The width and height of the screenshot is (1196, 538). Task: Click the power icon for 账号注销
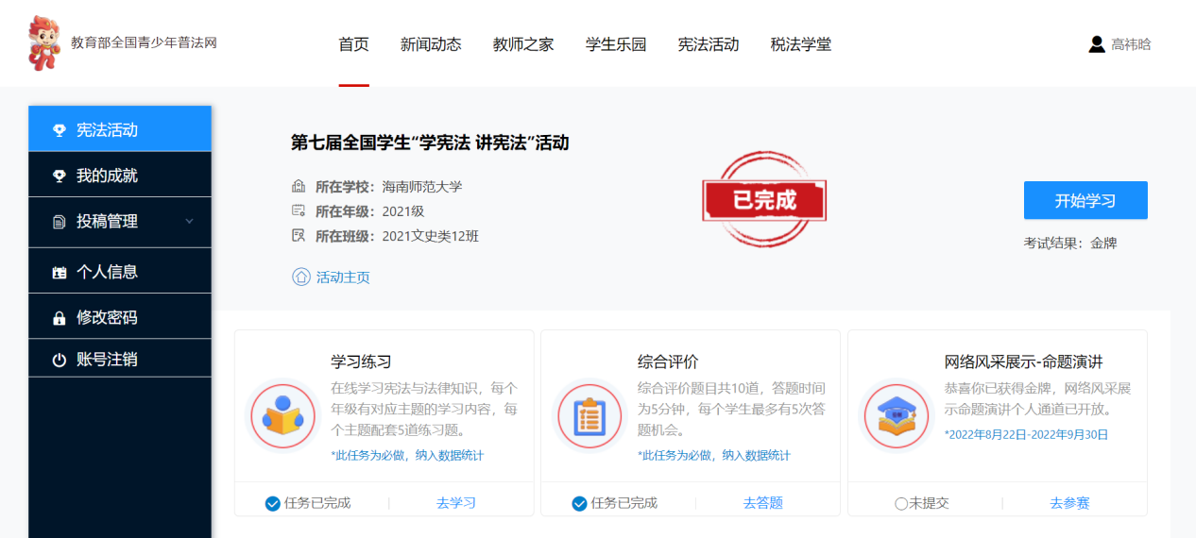coord(59,360)
